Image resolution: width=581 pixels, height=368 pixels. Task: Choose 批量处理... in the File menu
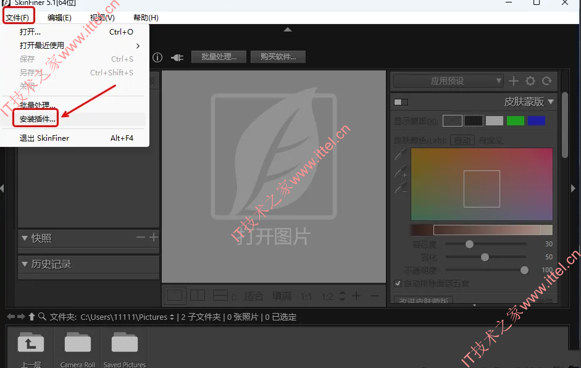(x=74, y=105)
